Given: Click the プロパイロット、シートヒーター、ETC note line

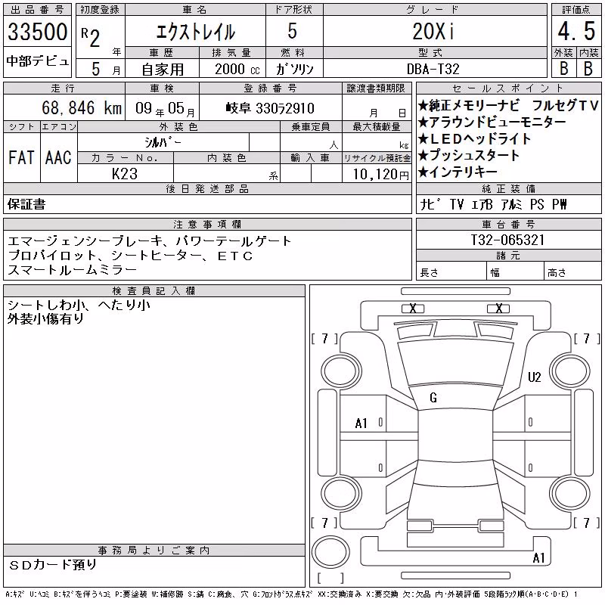Looking at the screenshot, I should (x=130, y=256).
